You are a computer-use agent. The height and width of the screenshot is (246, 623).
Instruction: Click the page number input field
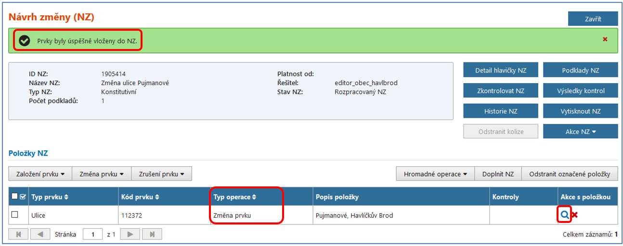[x=92, y=234]
